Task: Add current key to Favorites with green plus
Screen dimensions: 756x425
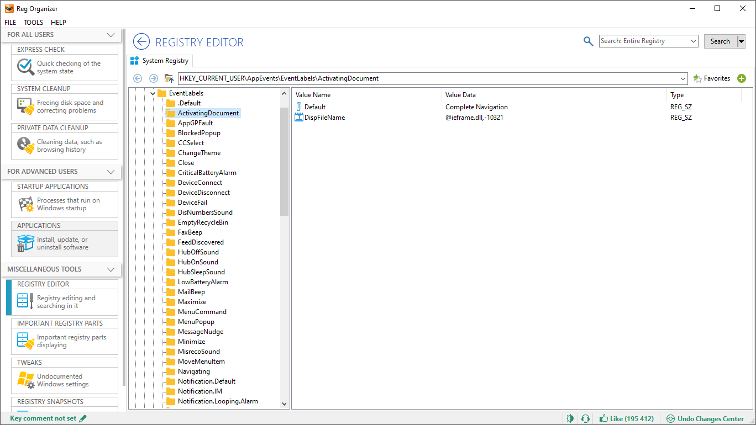Action: coord(742,78)
